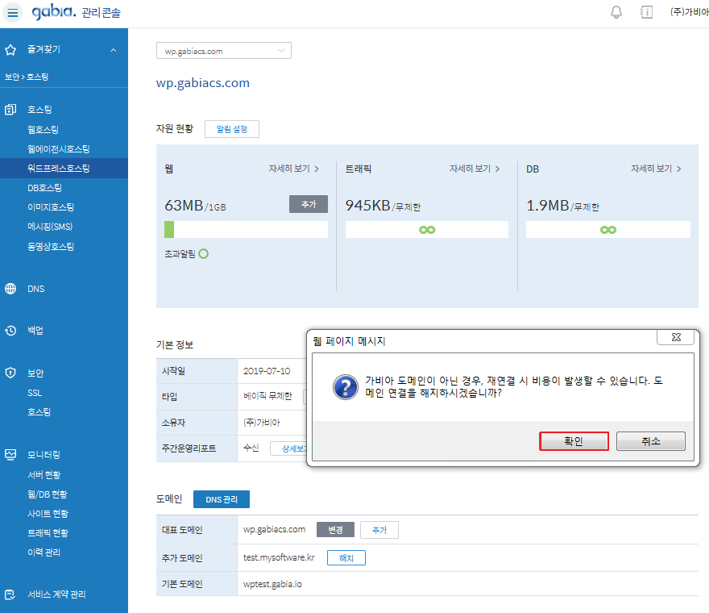Click 베이직 무제한 type value

pos(267,396)
